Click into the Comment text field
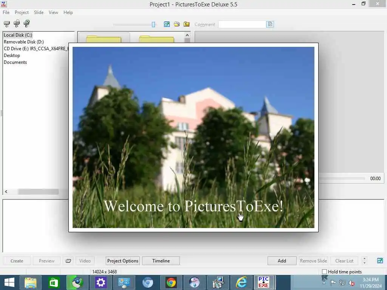Viewport: 387px width, 290px height. [x=242, y=24]
